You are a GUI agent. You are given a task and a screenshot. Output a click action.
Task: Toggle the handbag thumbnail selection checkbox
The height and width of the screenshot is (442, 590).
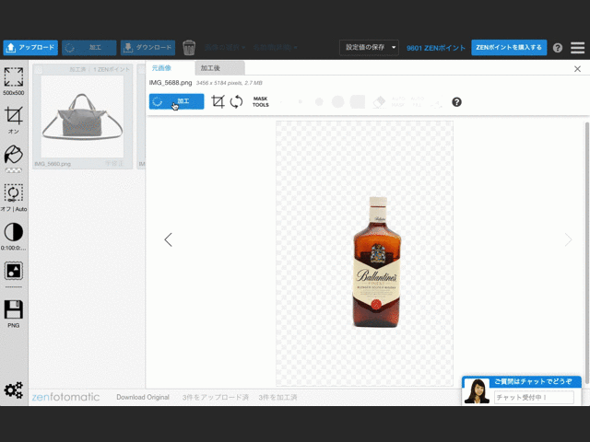pos(39,70)
